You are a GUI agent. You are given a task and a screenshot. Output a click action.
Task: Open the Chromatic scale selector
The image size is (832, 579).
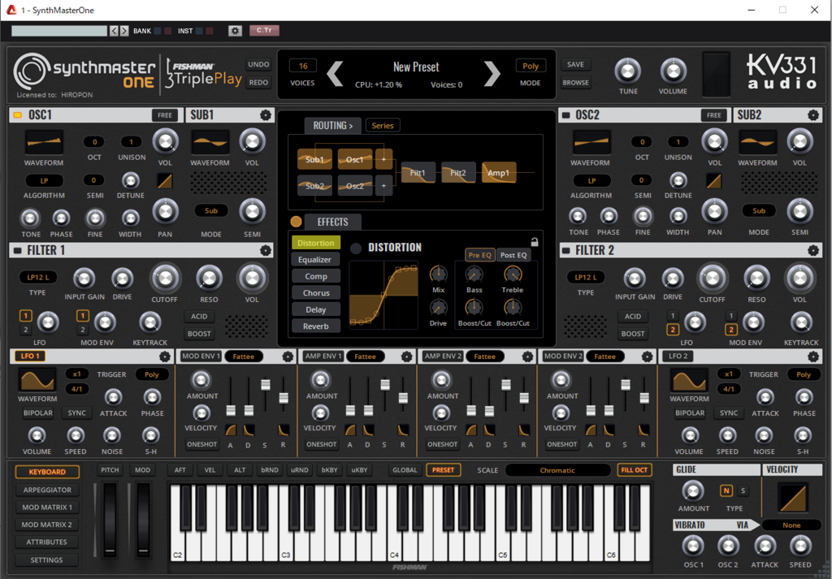[x=557, y=470]
